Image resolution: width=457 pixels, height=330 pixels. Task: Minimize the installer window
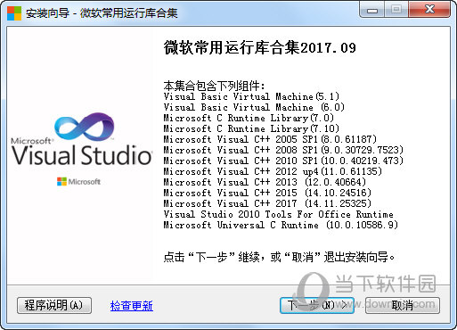(372, 10)
